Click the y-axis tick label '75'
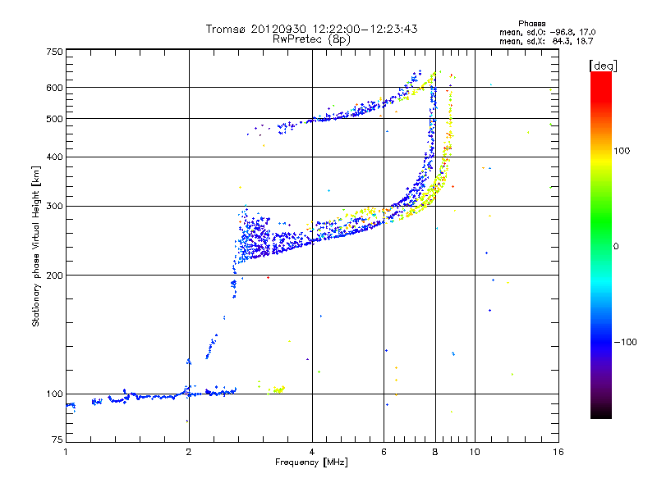 (57, 440)
